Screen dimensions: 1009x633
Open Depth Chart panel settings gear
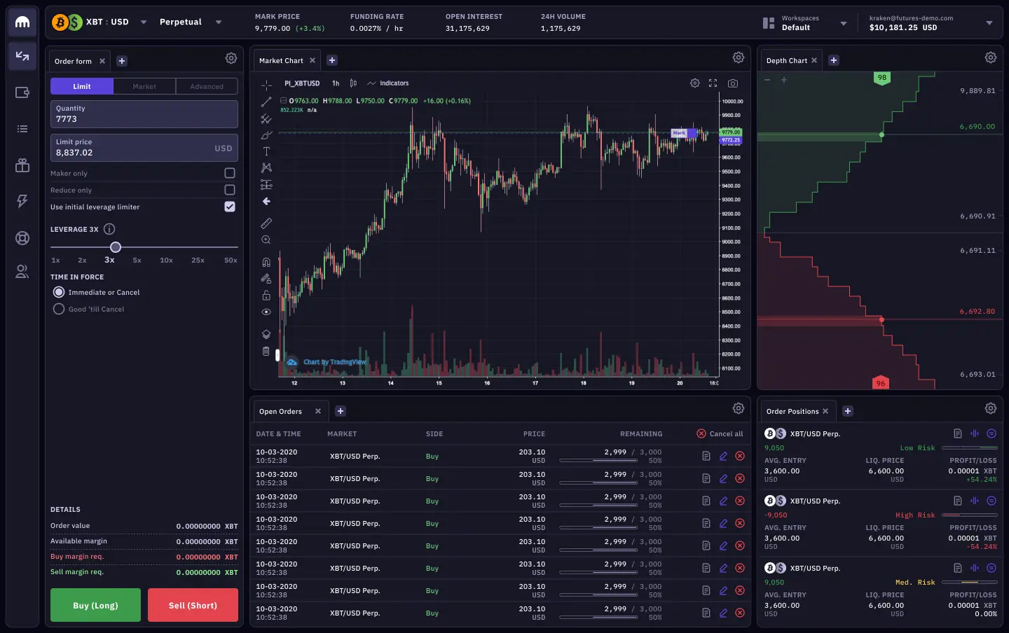(990, 58)
